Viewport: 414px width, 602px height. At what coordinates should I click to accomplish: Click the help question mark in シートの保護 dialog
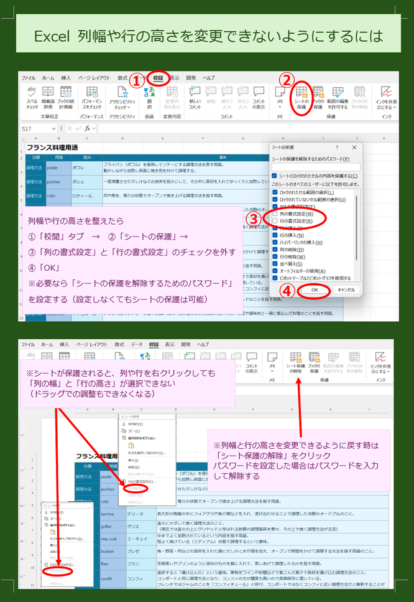pyautogui.click(x=337, y=148)
